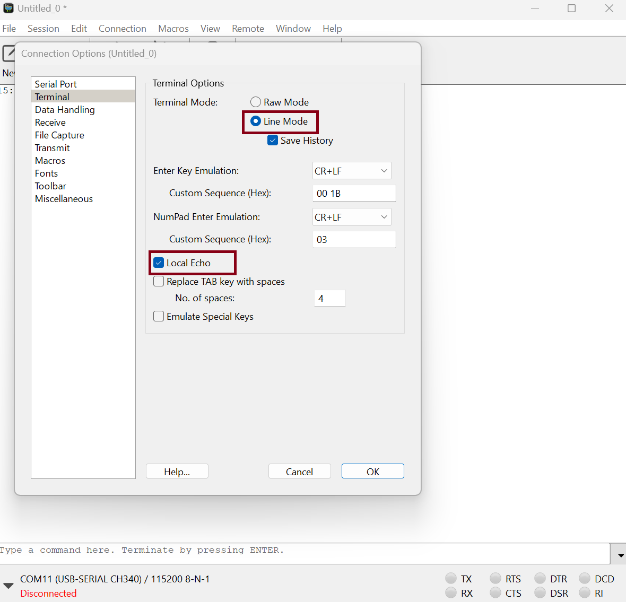The image size is (626, 602).
Task: Open the Macros menu
Action: click(173, 29)
